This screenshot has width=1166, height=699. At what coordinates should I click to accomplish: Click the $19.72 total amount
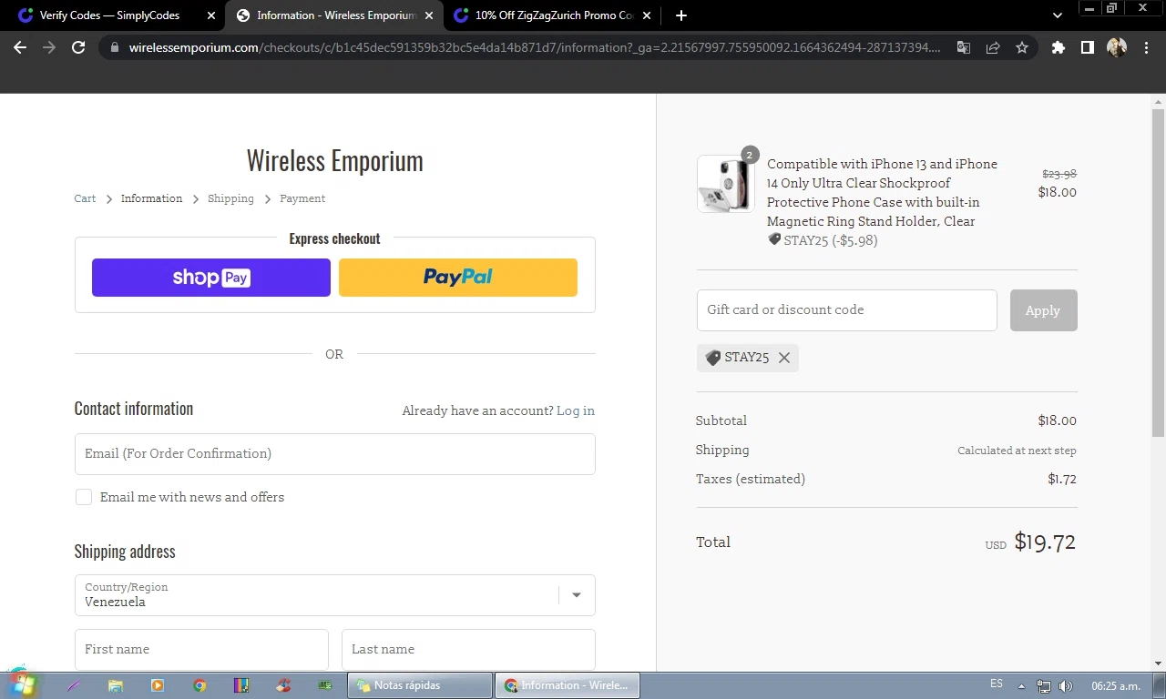(x=1045, y=542)
